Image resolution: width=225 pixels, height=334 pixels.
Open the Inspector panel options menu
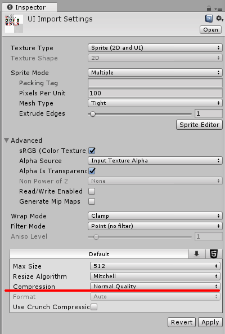point(218,9)
